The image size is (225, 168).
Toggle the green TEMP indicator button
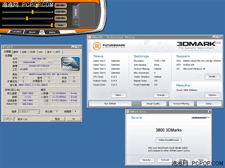(x=76, y=22)
